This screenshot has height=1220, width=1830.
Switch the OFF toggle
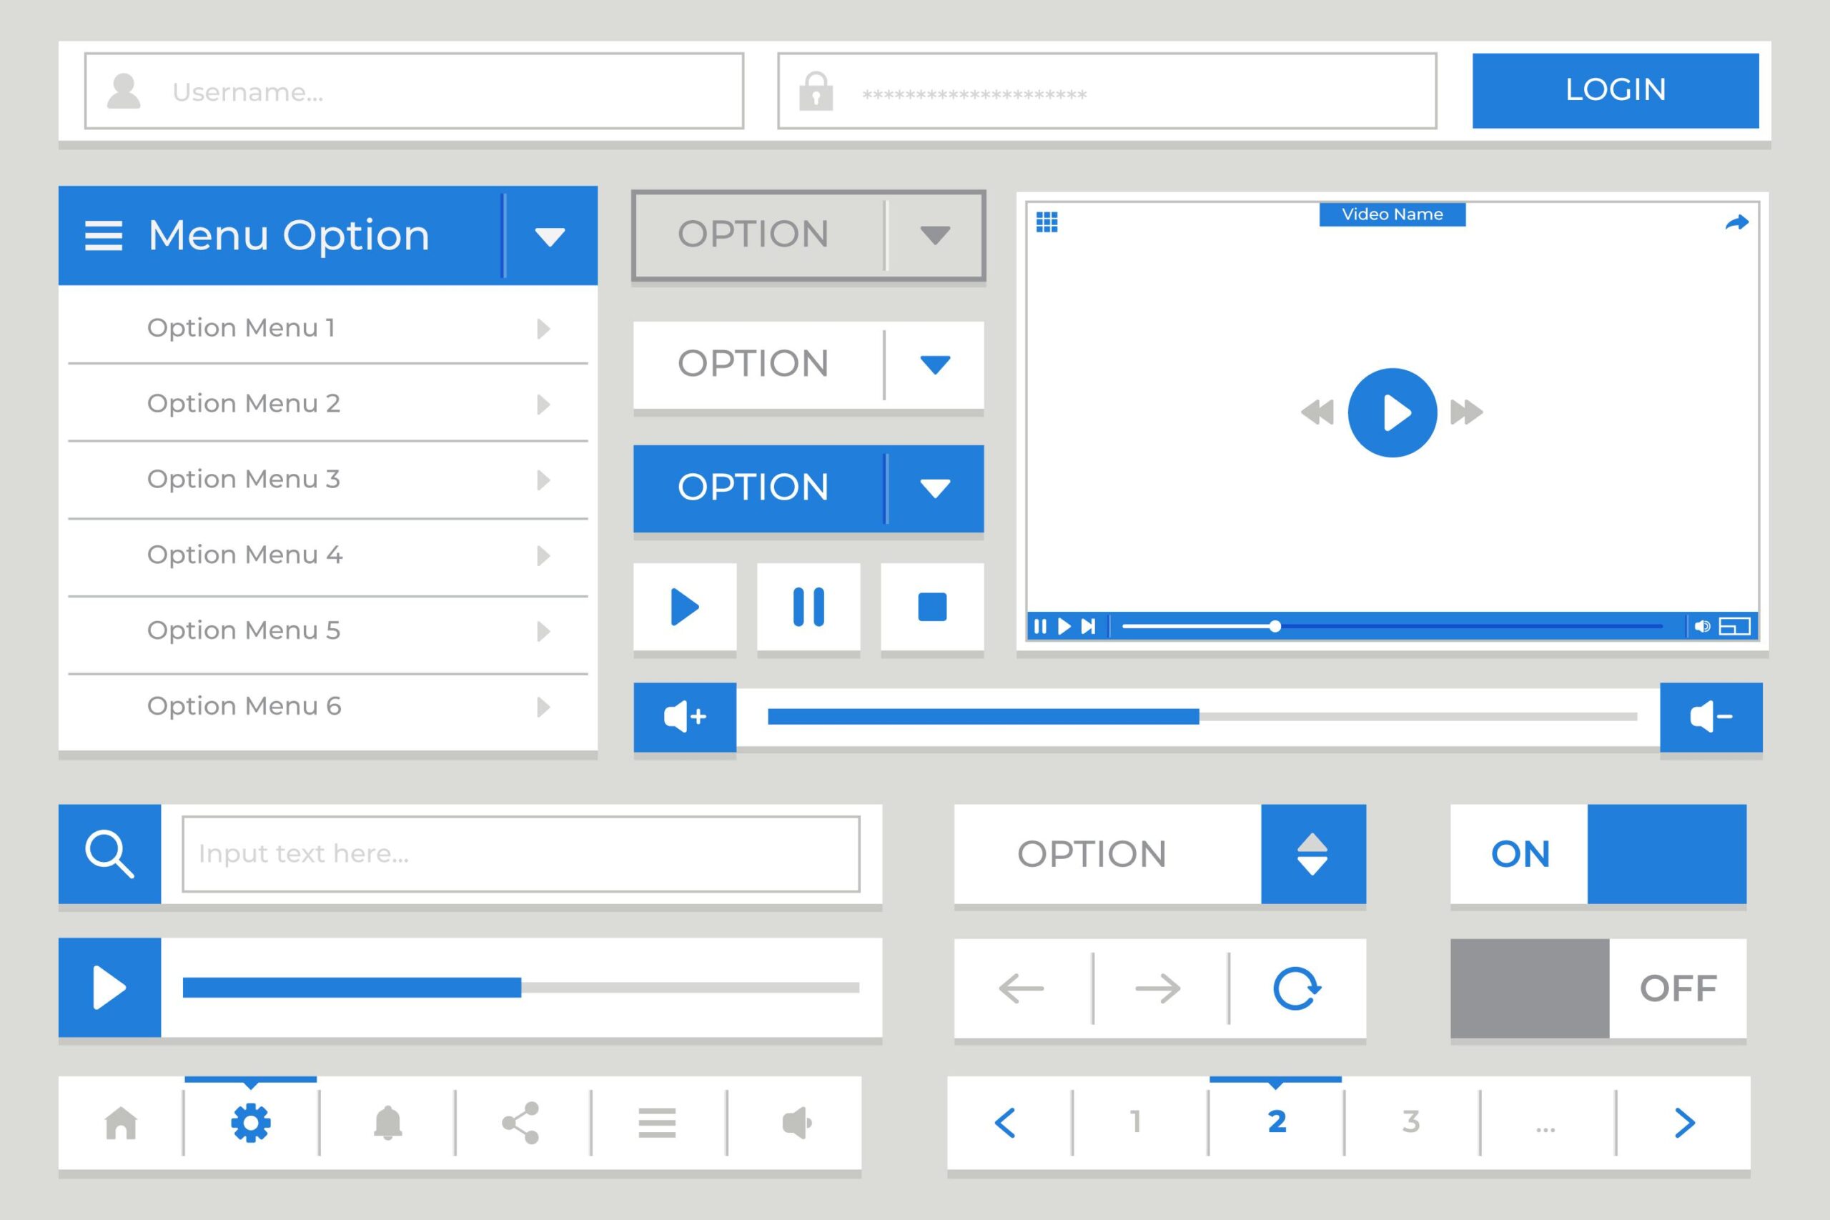[x=1598, y=988]
